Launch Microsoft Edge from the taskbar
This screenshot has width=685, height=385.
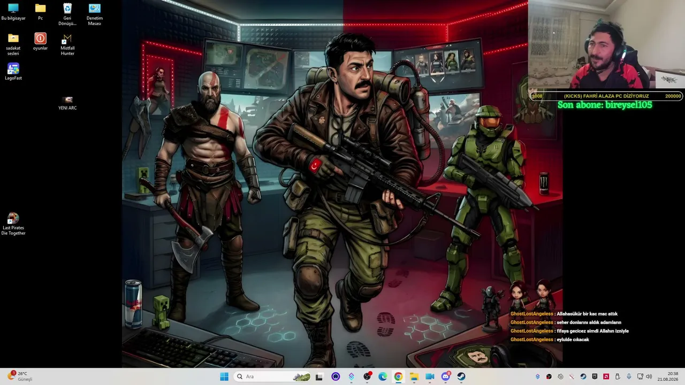point(383,376)
